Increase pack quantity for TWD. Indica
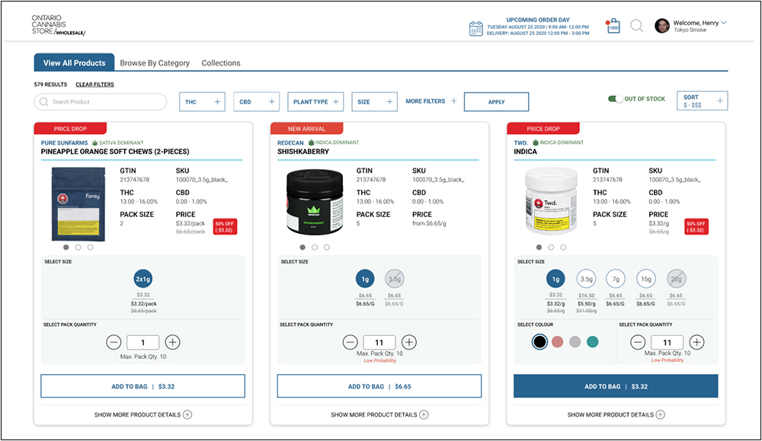The height and width of the screenshot is (441, 762). pyautogui.click(x=696, y=342)
